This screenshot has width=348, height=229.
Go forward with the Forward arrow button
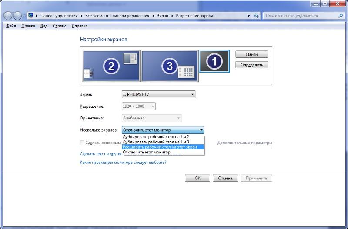tap(17, 16)
